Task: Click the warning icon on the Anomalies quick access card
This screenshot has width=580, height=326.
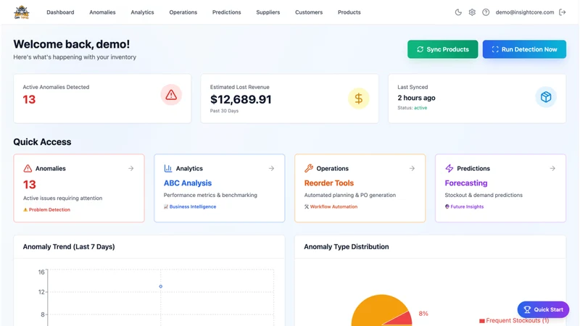Action: [x=28, y=169]
